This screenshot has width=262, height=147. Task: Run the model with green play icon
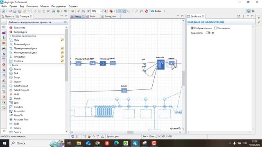tap(58, 11)
